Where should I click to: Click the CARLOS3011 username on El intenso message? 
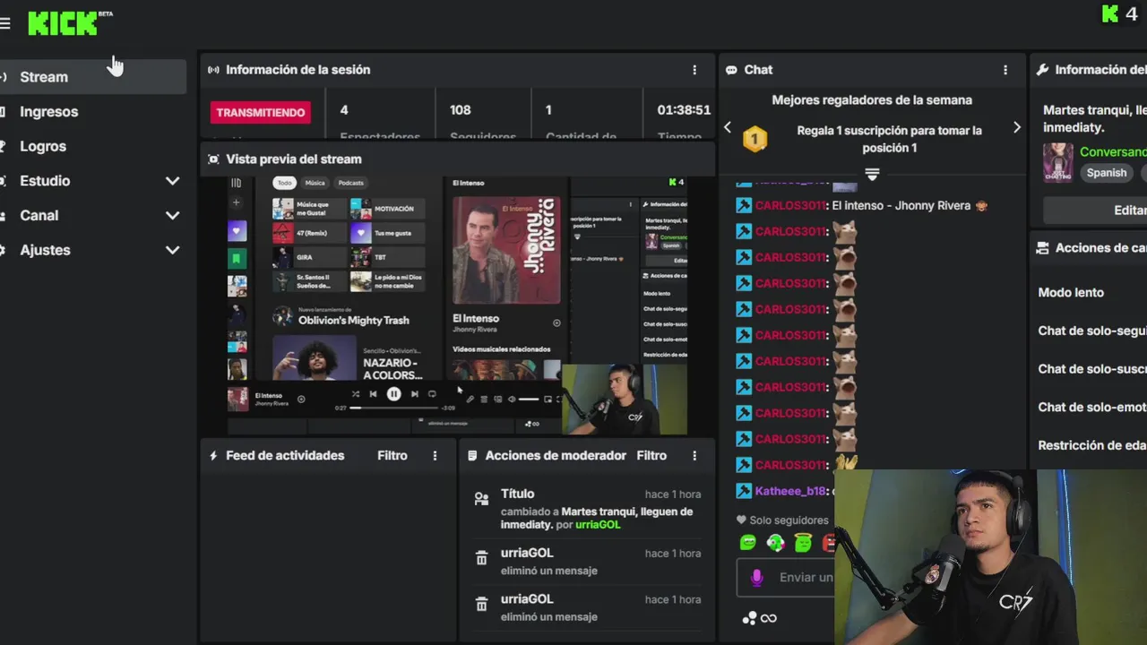[790, 206]
